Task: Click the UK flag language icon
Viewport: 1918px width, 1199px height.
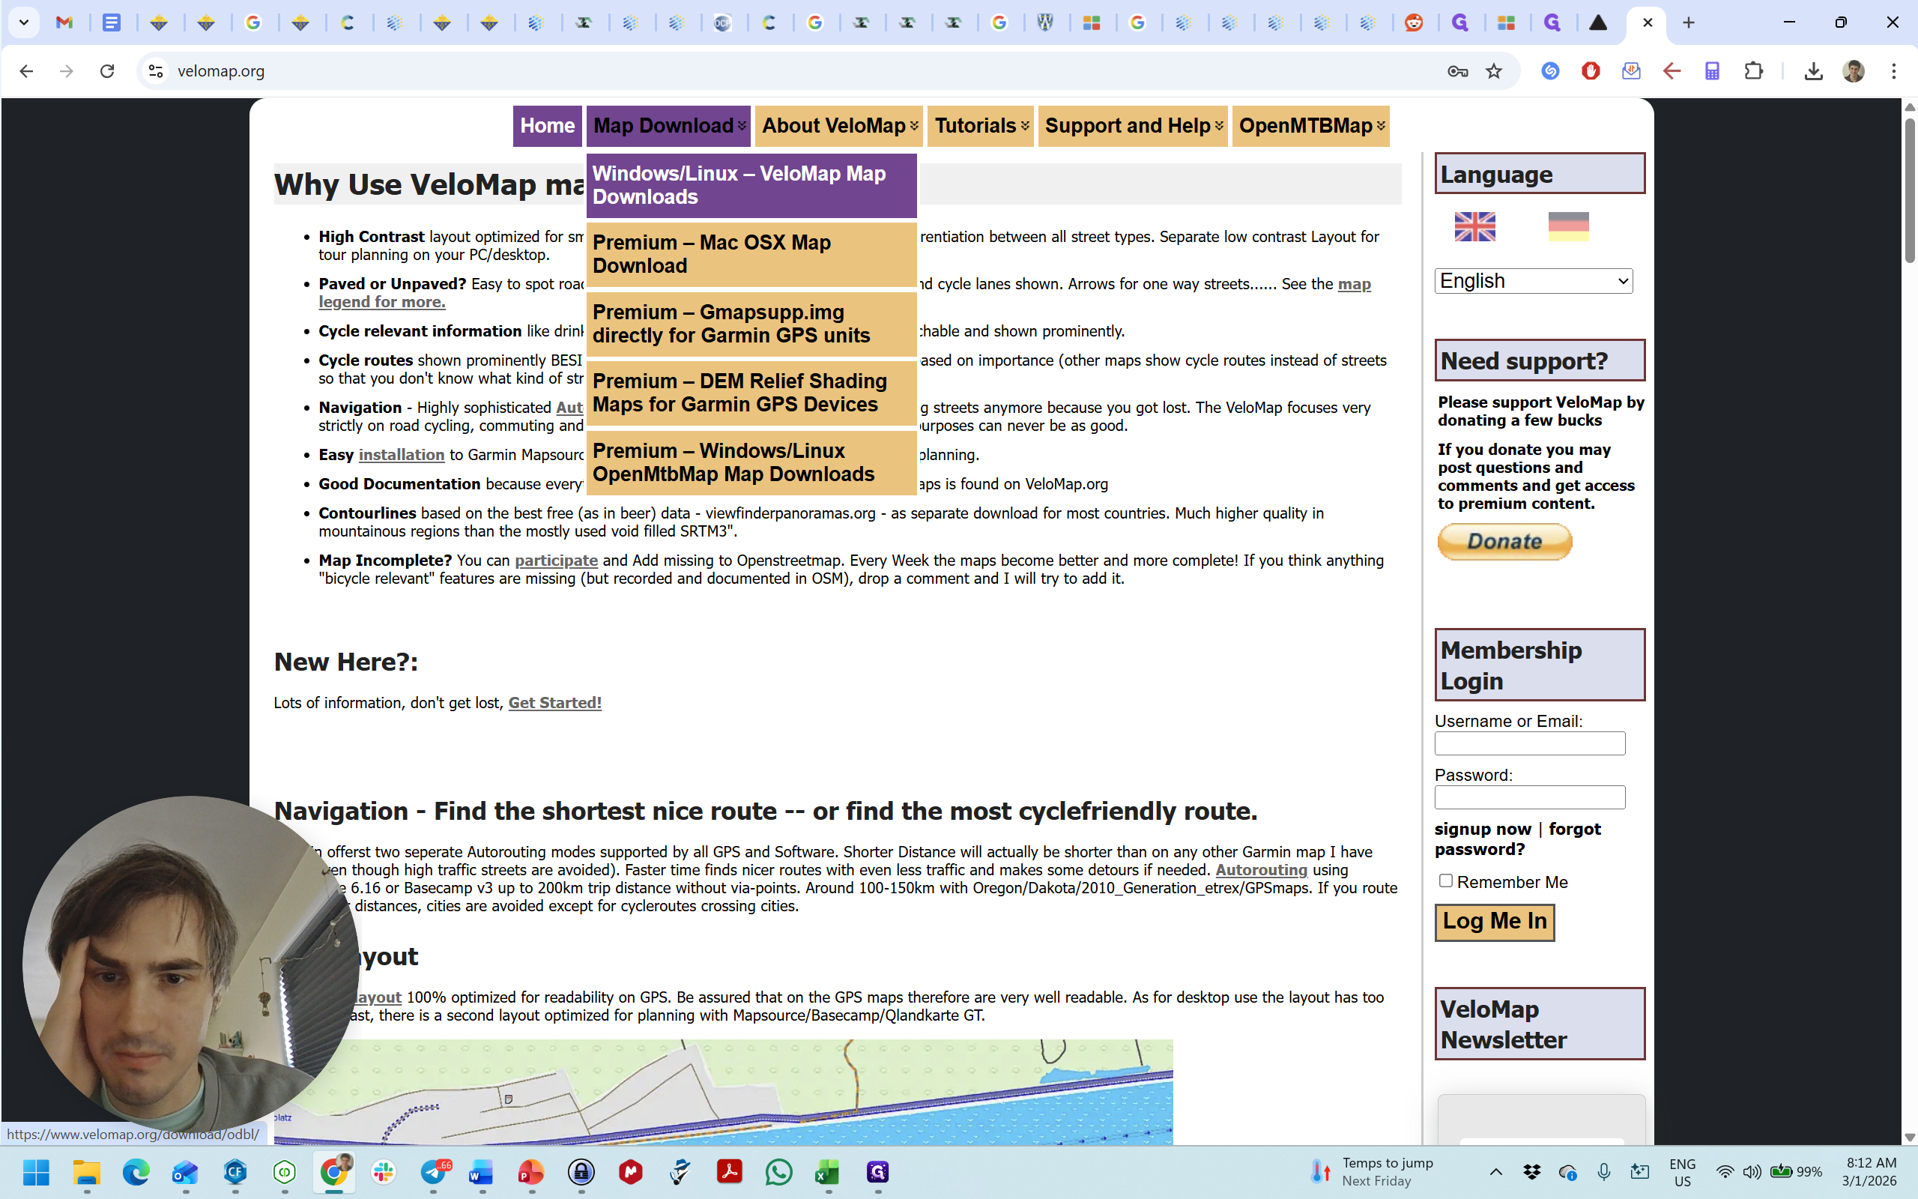Action: [x=1474, y=227]
